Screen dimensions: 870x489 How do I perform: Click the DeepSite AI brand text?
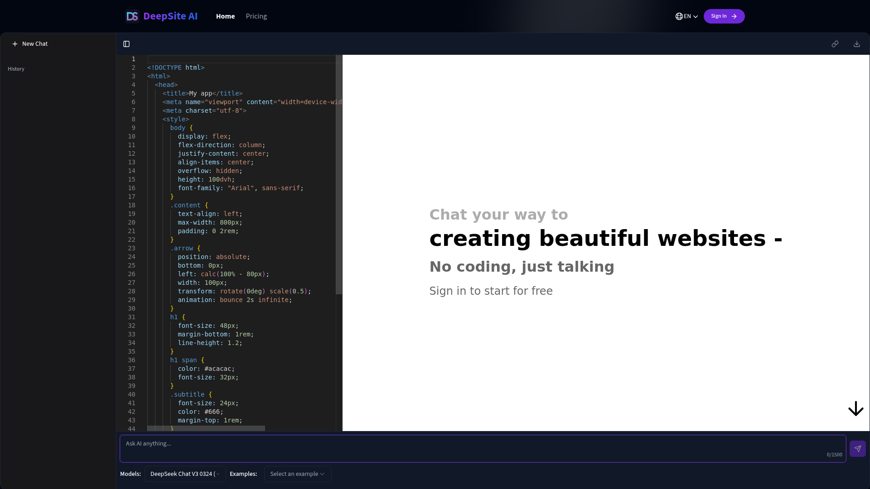[170, 16]
